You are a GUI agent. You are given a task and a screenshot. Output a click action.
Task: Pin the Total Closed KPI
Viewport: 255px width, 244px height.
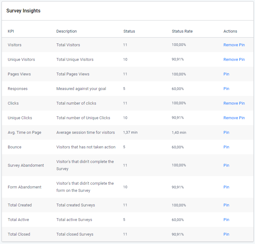coord(226,234)
